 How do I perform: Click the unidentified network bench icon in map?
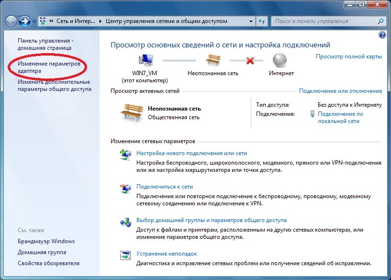pyautogui.click(x=213, y=60)
